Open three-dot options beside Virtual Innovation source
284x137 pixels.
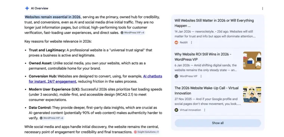pyautogui.click(x=204, y=110)
